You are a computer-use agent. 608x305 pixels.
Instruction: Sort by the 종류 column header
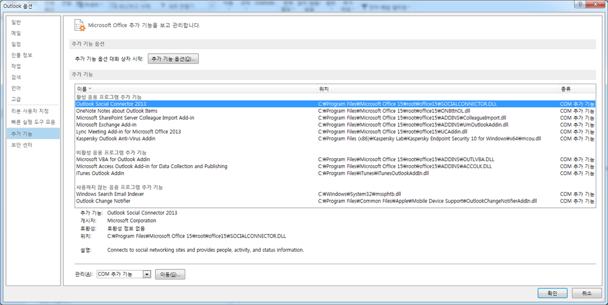tap(577, 89)
